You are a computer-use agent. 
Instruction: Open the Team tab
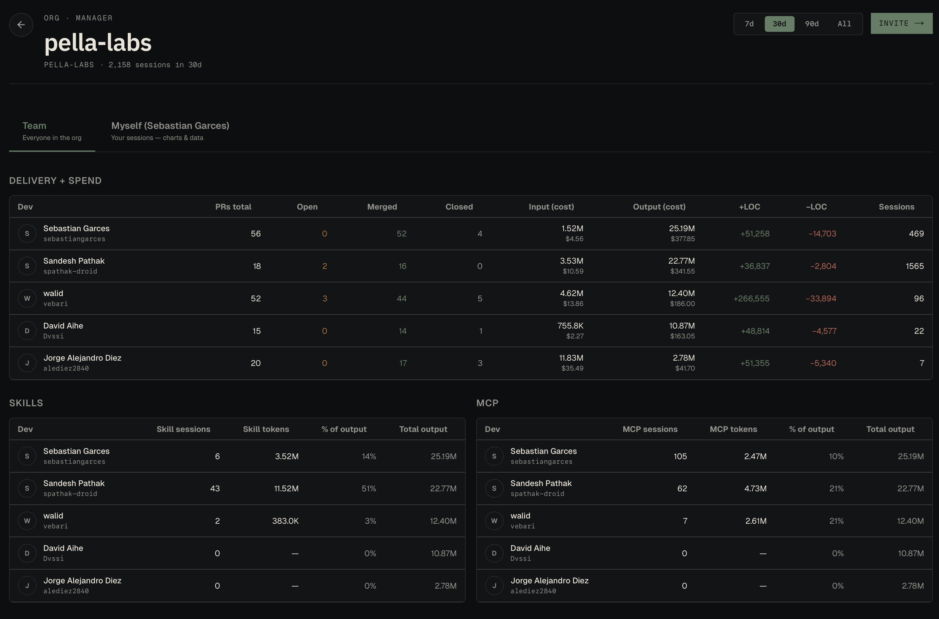tap(52, 131)
